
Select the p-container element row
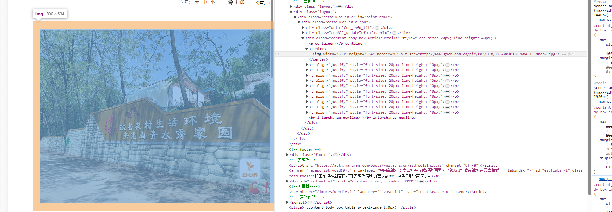338,44
